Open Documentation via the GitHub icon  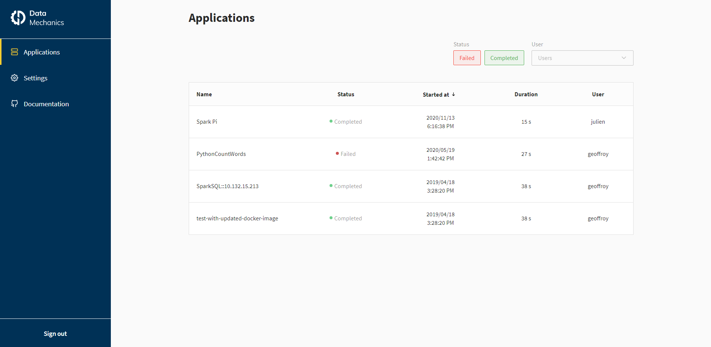pos(14,104)
